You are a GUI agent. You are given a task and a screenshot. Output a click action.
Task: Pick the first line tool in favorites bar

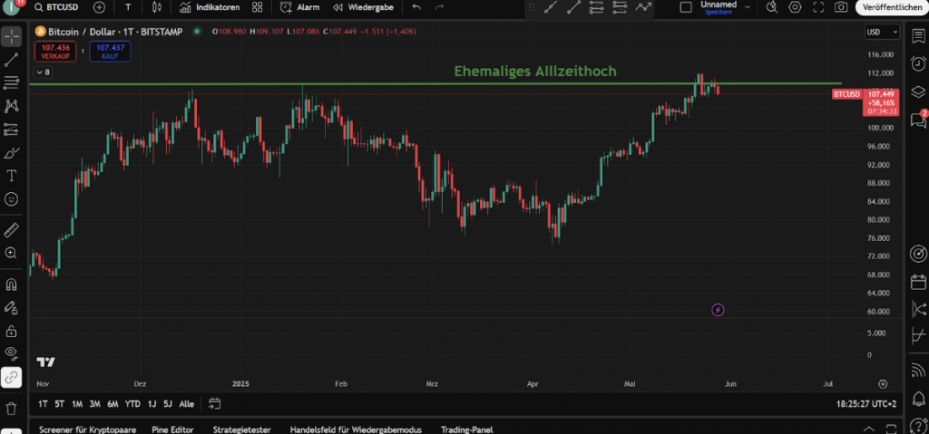point(551,7)
